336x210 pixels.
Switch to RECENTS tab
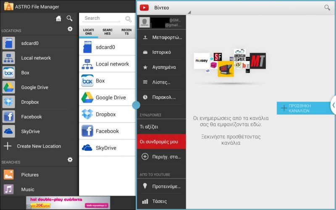[126, 32]
